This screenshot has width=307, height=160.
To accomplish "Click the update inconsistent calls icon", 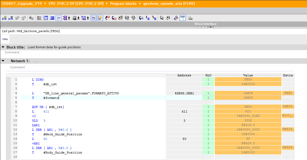I will 127,18.
